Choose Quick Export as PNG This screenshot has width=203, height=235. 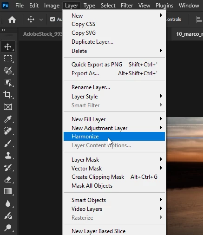pos(114,64)
